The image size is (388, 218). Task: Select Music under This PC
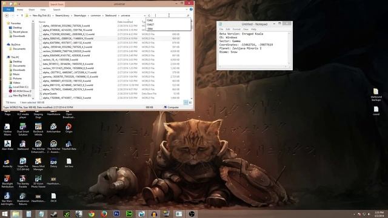pyautogui.click(x=16, y=74)
